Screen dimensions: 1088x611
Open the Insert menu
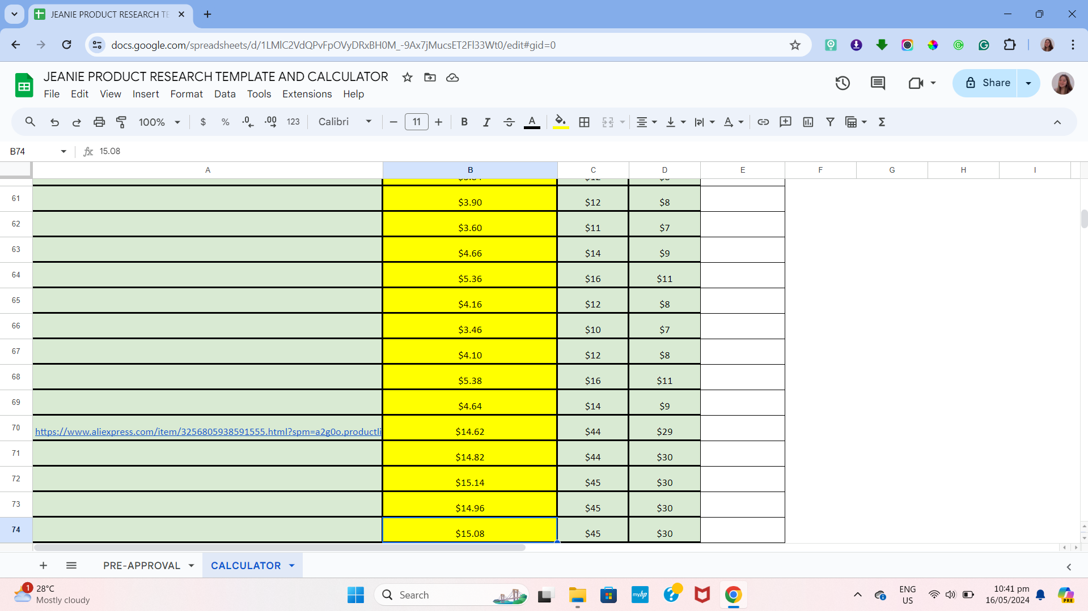pos(146,94)
